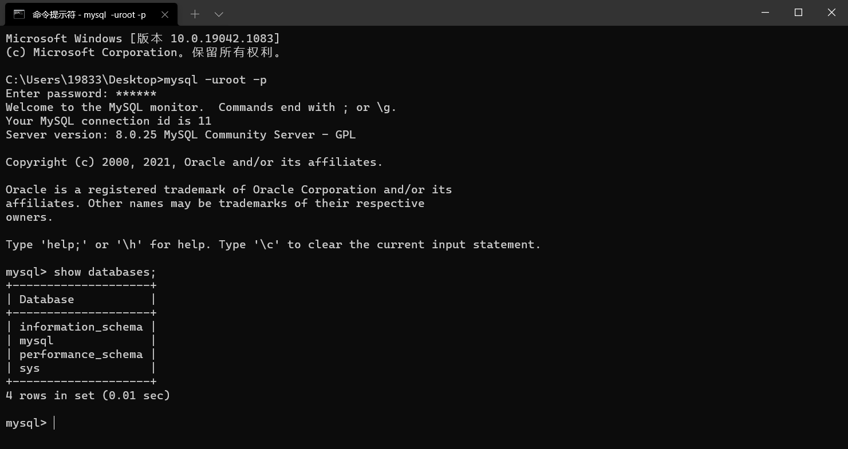Minimize the terminal window

pyautogui.click(x=765, y=13)
